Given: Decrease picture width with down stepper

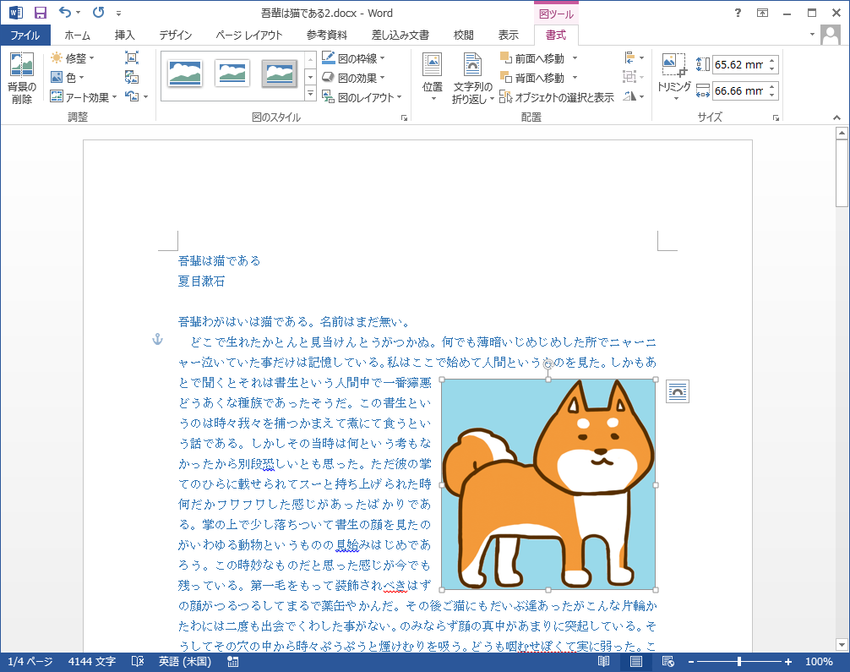Looking at the screenshot, I should click(x=772, y=96).
